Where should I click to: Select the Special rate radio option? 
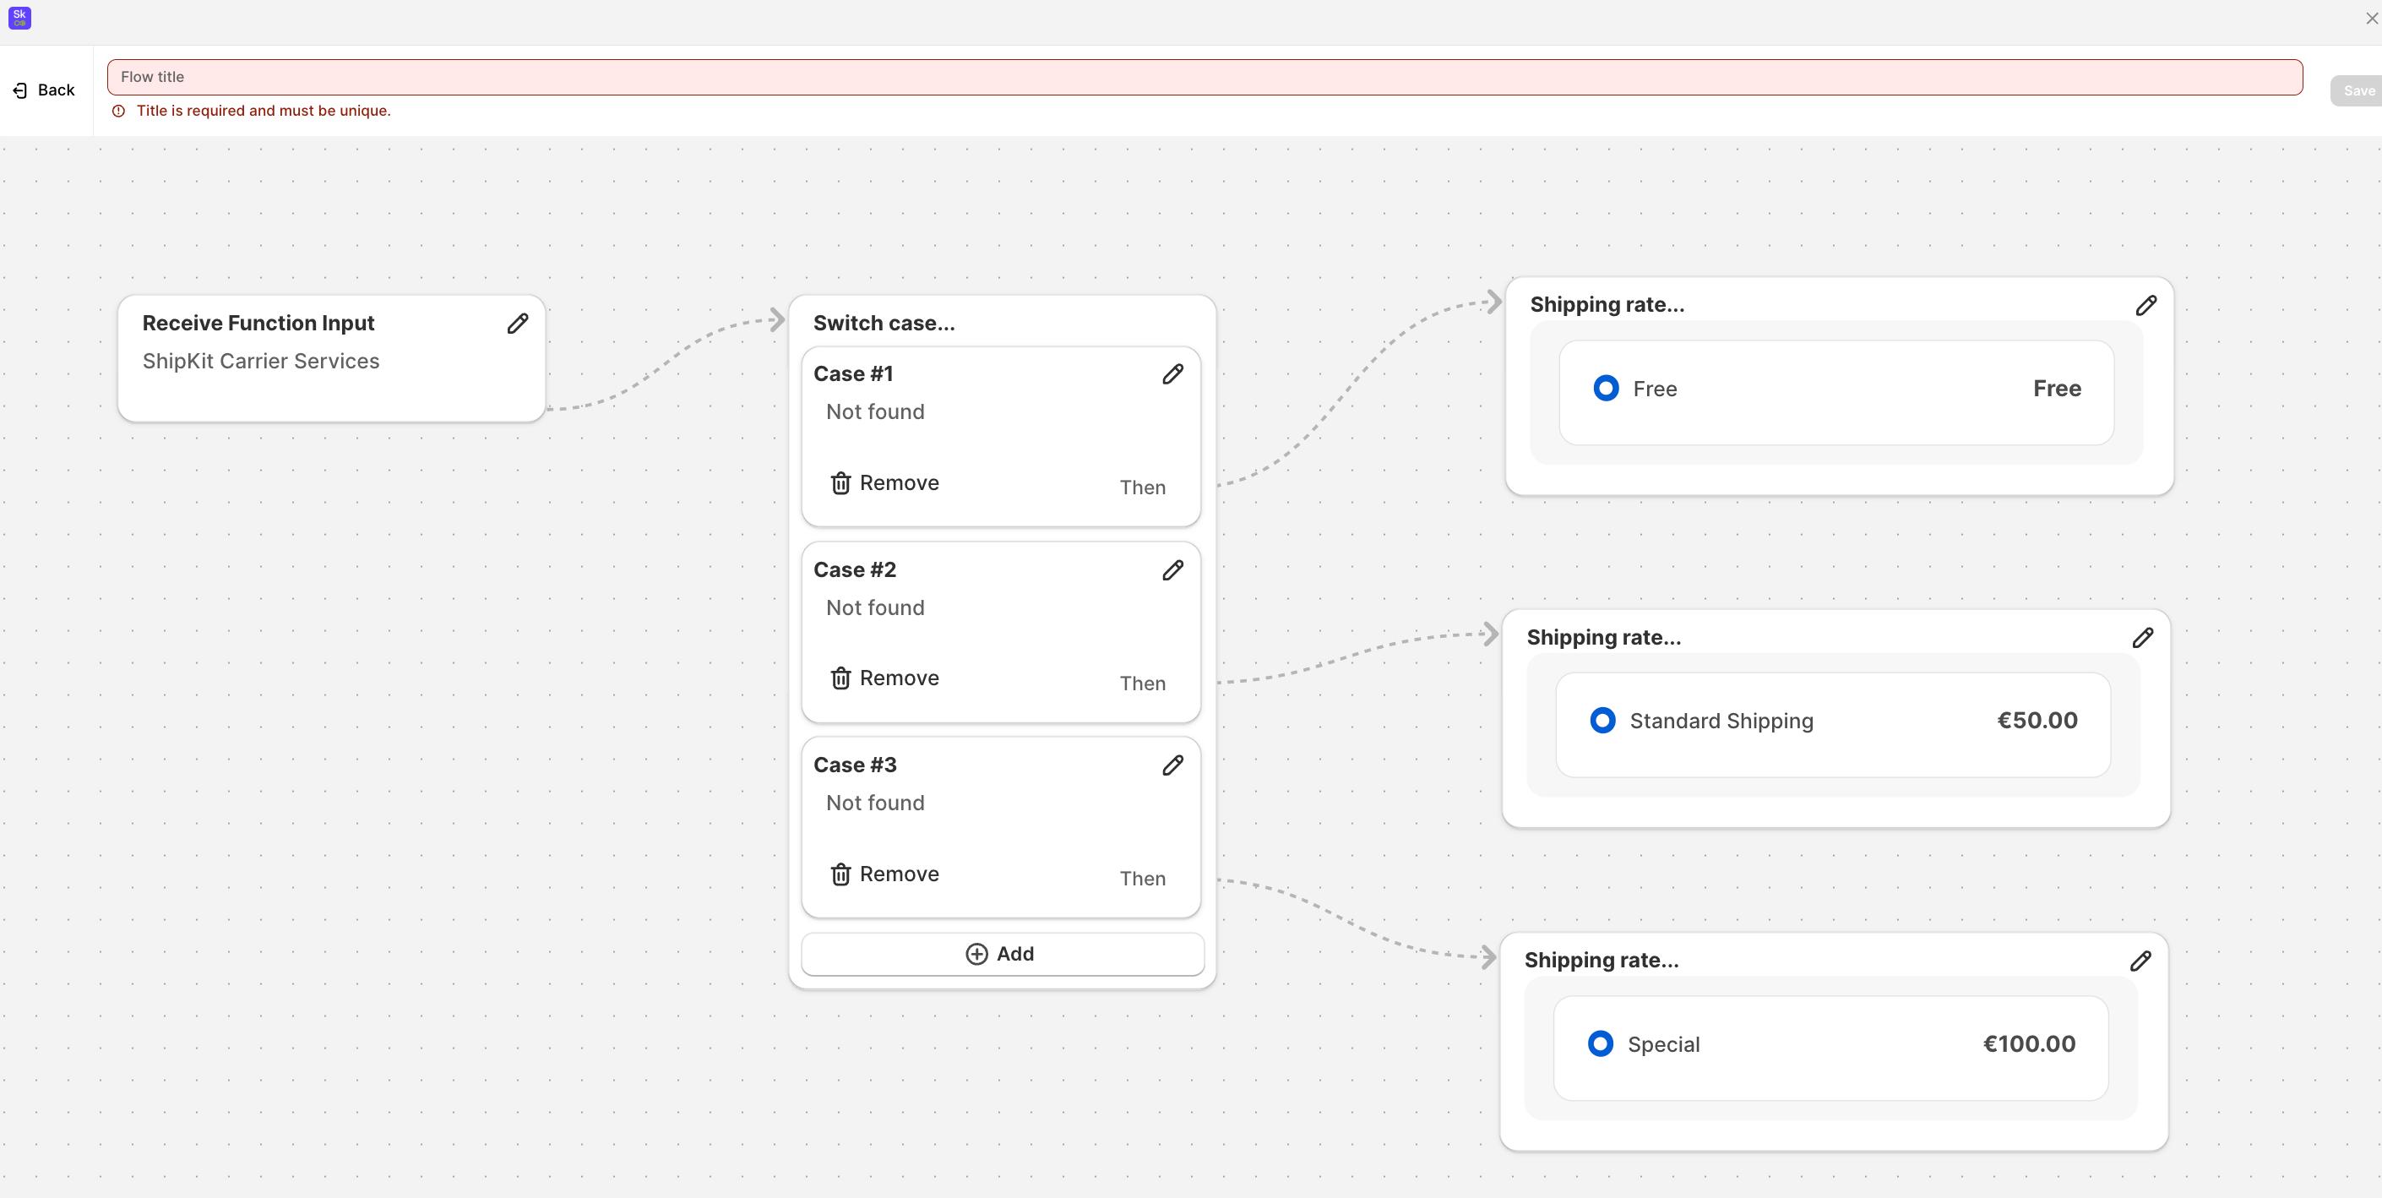(x=1601, y=1043)
